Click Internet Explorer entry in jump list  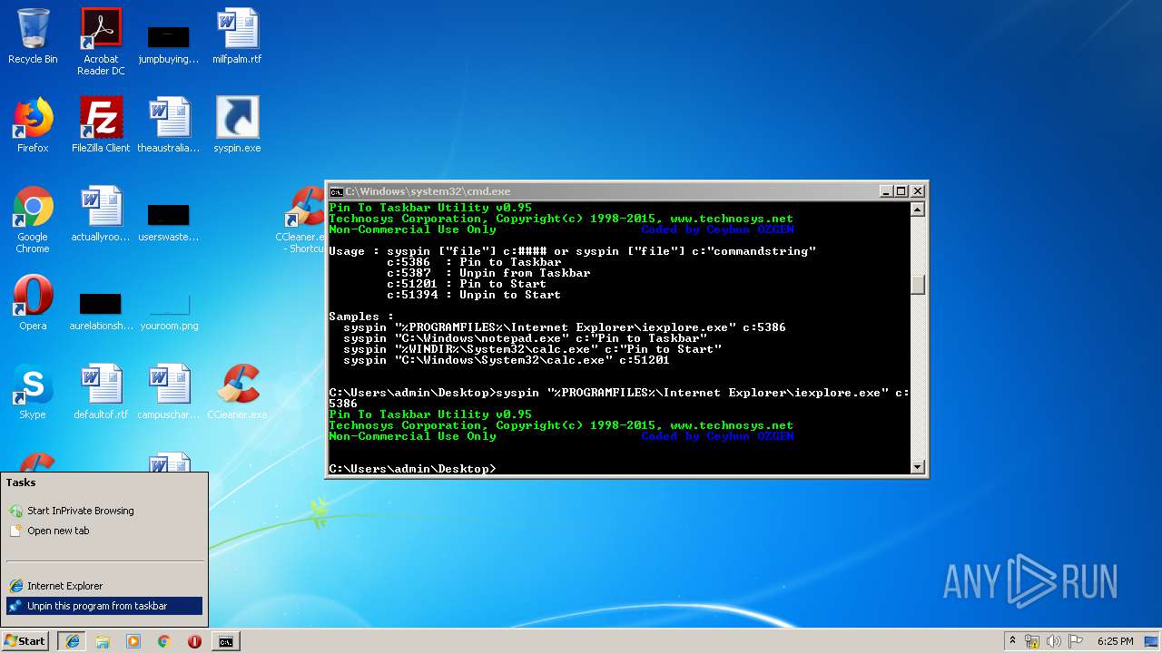pyautogui.click(x=103, y=586)
